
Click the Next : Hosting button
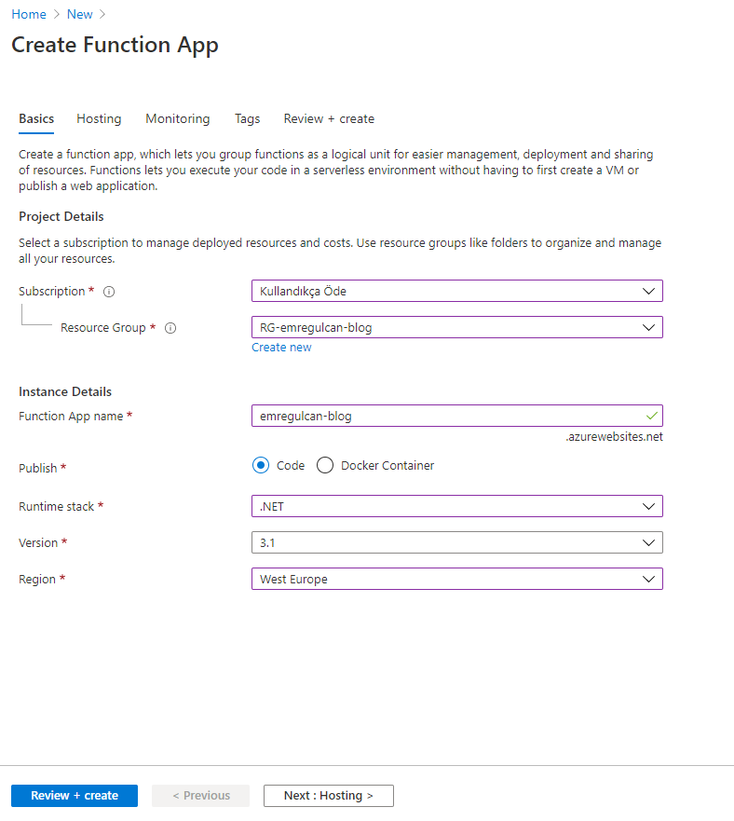(328, 795)
